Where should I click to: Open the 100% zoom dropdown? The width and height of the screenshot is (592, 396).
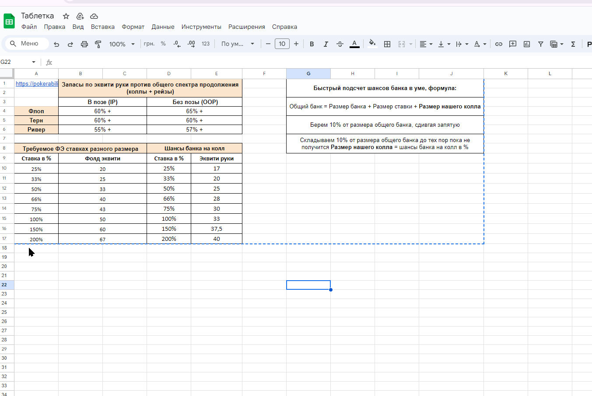click(122, 44)
